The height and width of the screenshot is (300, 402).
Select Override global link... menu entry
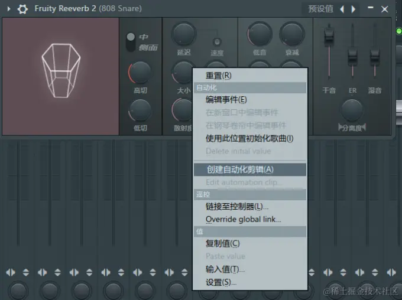pos(250,219)
